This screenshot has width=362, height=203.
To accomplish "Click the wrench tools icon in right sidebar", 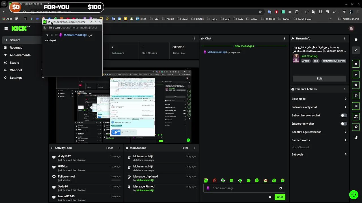I will click(x=356, y=127).
